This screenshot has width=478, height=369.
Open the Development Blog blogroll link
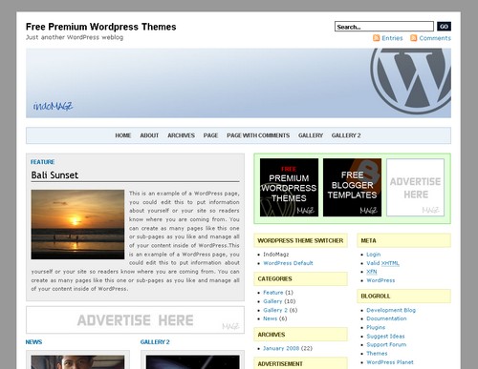click(391, 310)
